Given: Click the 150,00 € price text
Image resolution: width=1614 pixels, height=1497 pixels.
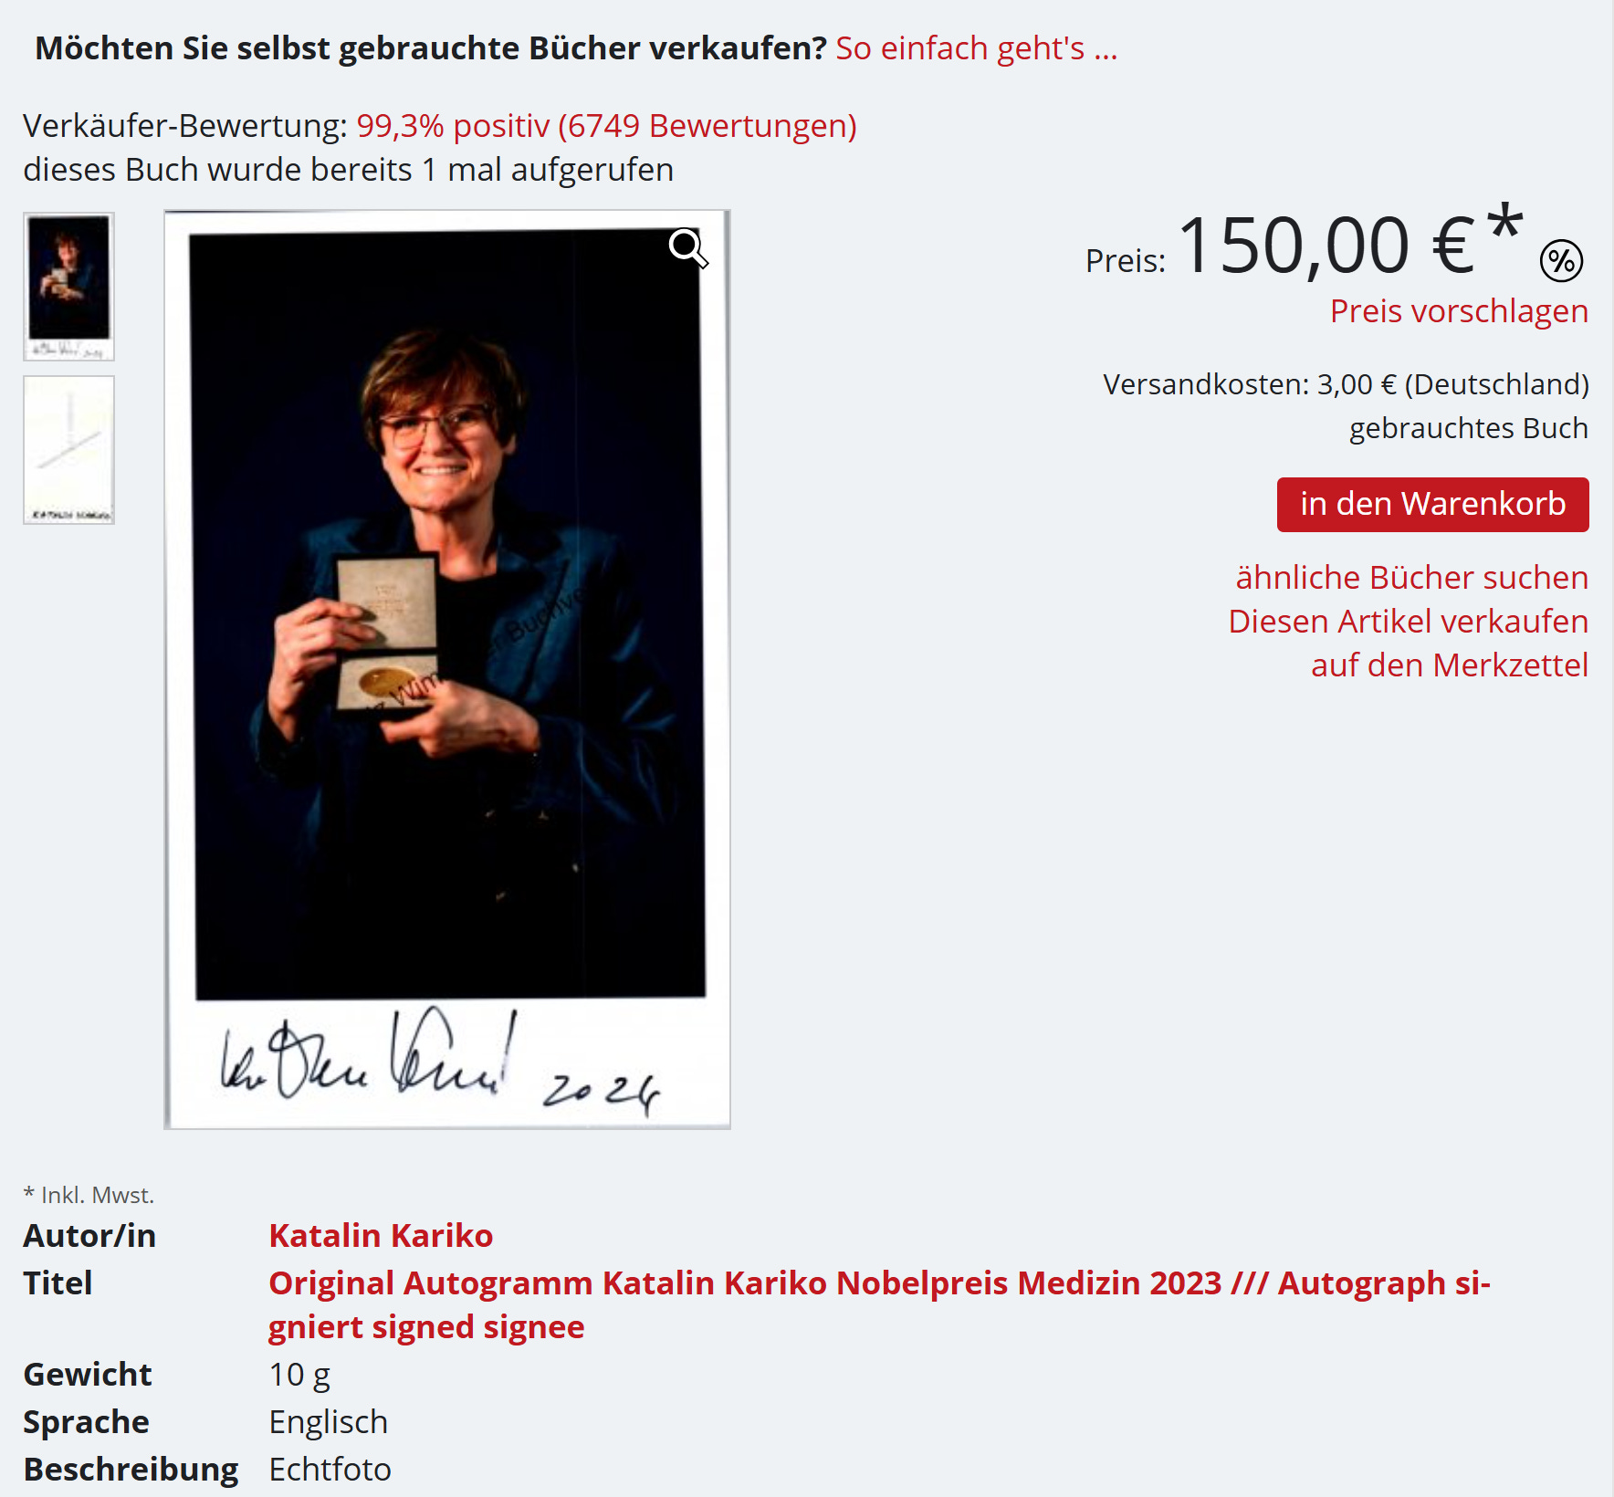Looking at the screenshot, I should click(x=1326, y=246).
